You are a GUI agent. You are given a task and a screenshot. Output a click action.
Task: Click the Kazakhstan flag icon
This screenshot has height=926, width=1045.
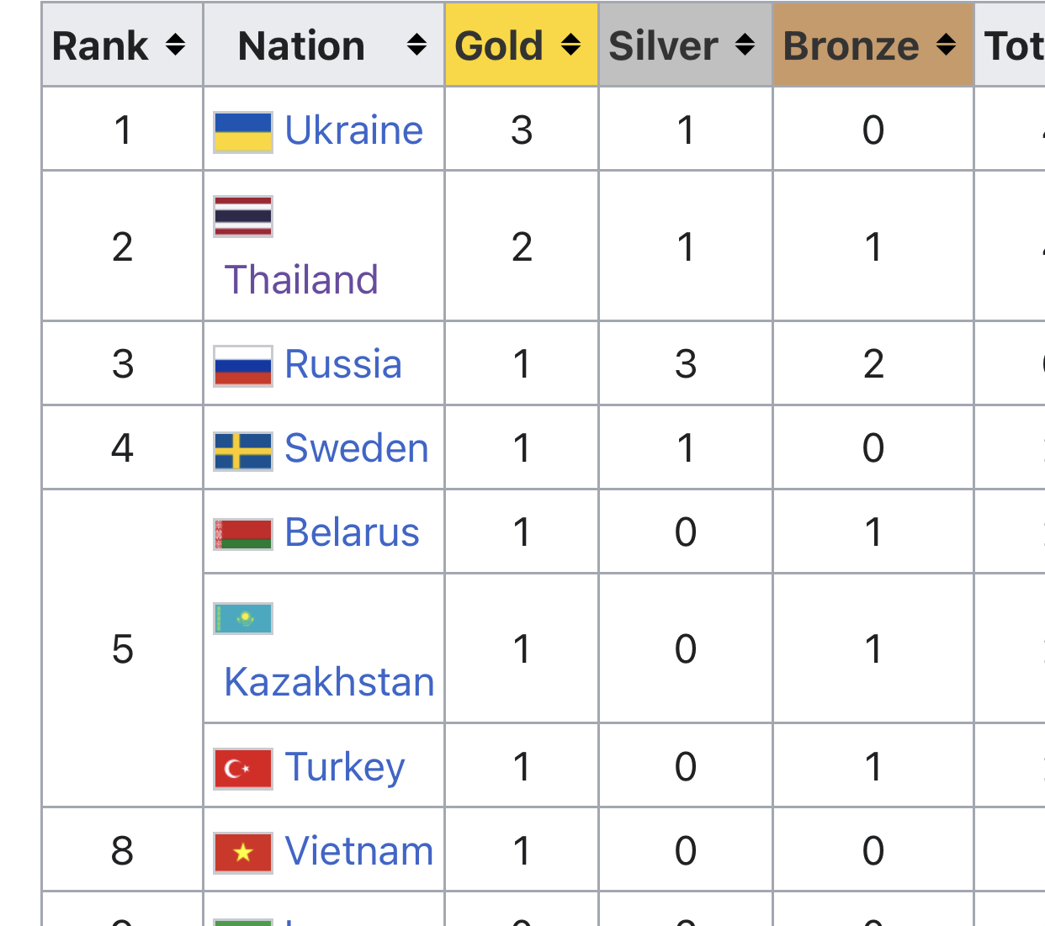(243, 618)
